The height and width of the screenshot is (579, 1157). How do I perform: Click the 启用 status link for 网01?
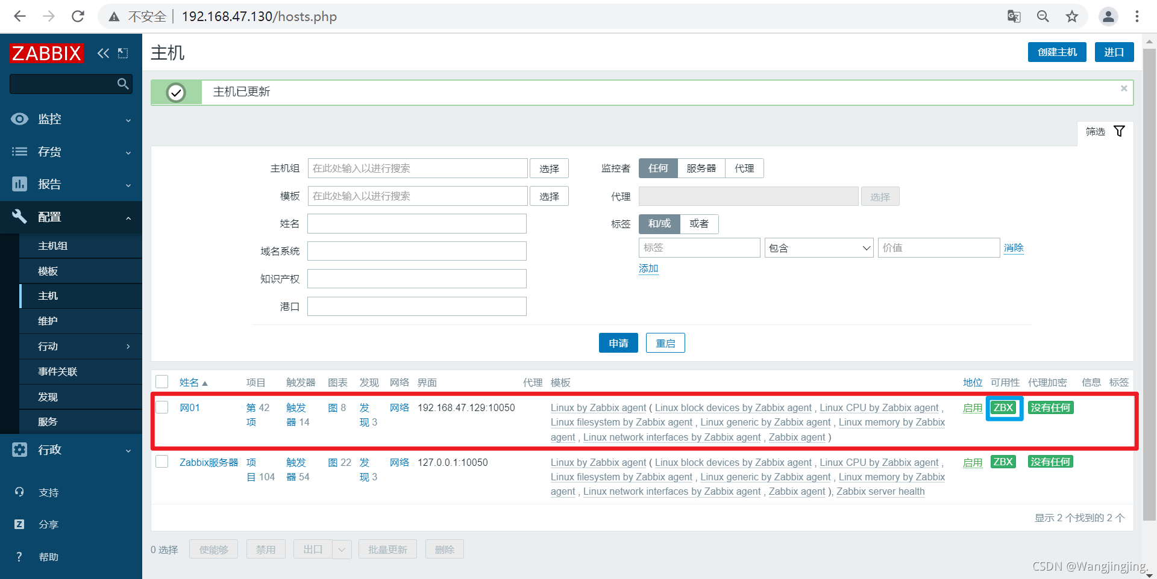tap(973, 407)
